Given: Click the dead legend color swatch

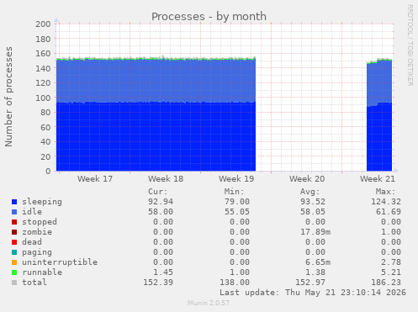Looking at the screenshot, I should [14, 242].
